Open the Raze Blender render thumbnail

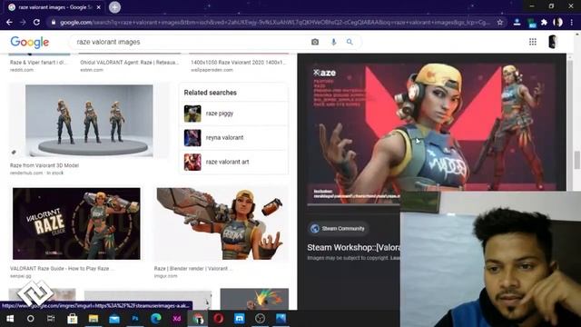pos(222,223)
